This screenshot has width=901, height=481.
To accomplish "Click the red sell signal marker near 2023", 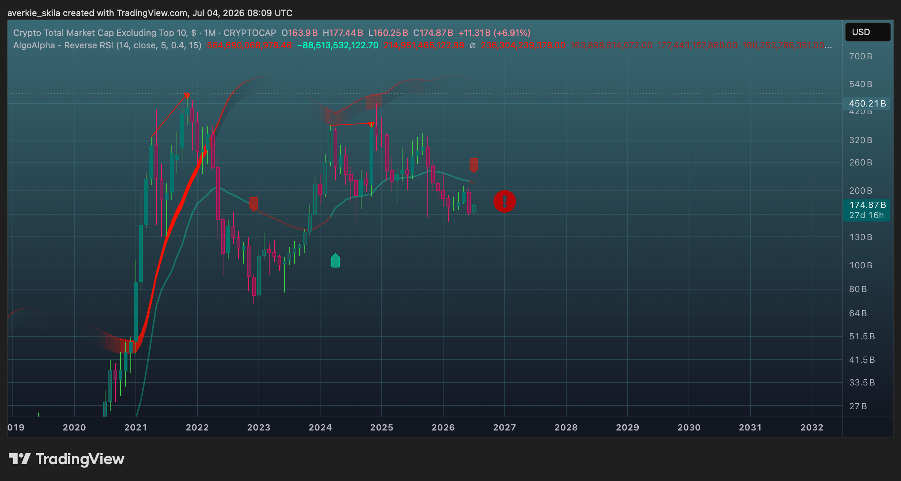I will (253, 204).
